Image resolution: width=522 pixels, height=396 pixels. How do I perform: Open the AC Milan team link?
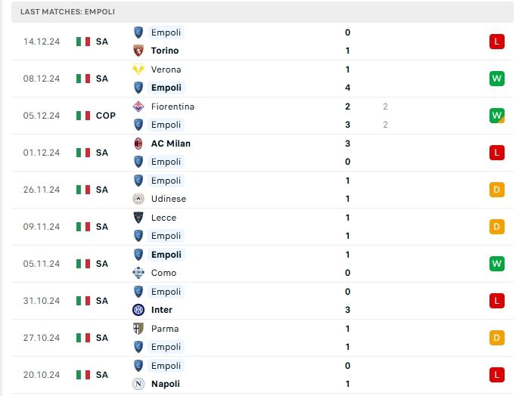tap(170, 144)
